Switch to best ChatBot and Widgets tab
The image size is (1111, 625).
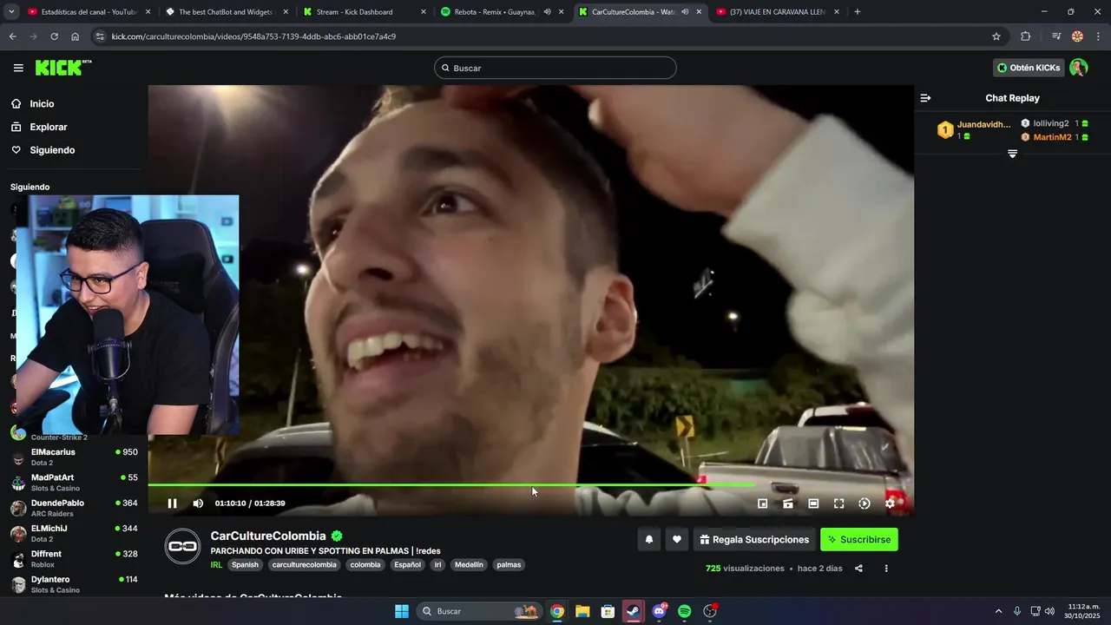coord(226,12)
